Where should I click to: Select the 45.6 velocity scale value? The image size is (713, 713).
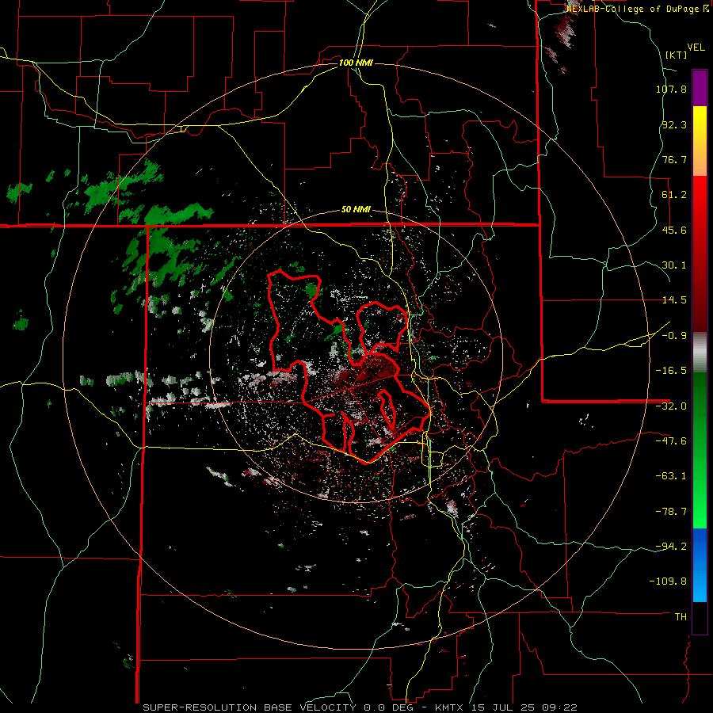coord(674,230)
